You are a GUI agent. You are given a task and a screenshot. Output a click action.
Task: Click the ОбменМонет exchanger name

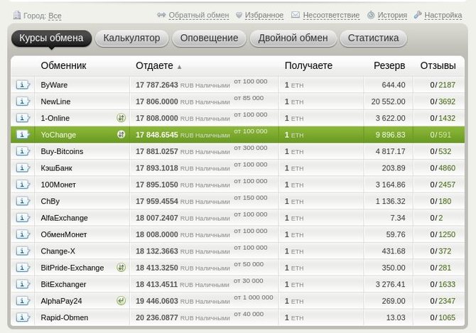(x=64, y=234)
